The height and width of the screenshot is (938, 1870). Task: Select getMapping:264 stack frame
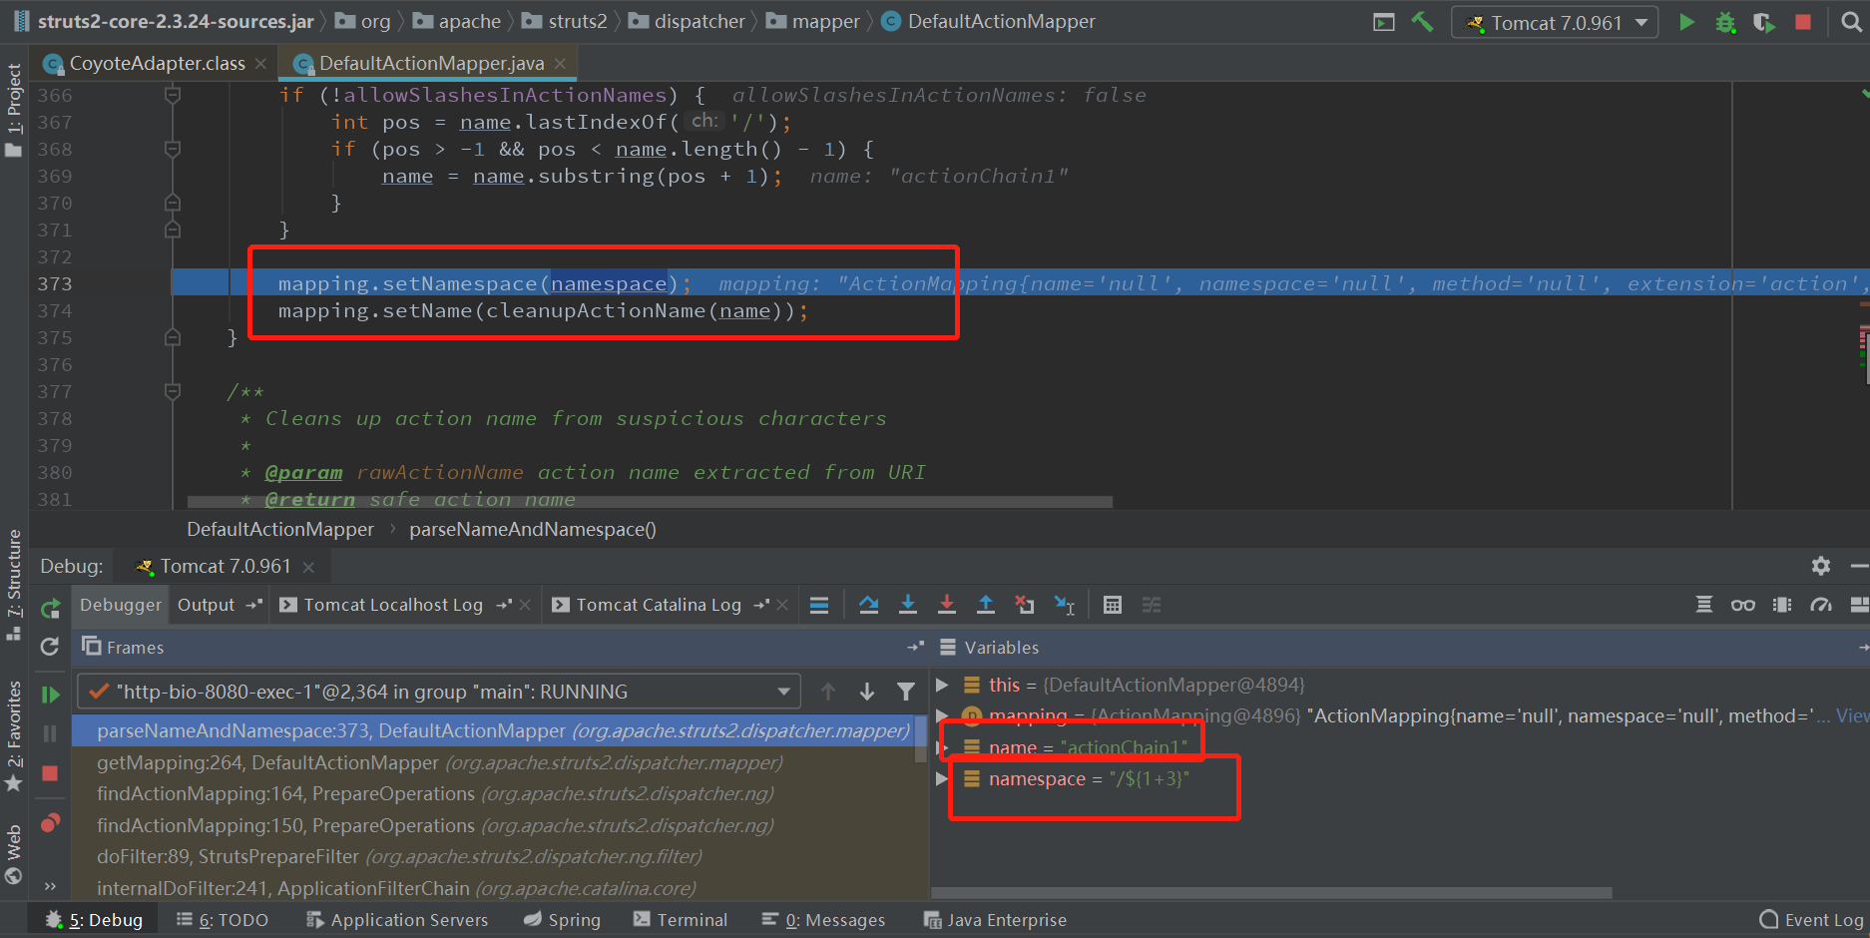pyautogui.click(x=439, y=762)
